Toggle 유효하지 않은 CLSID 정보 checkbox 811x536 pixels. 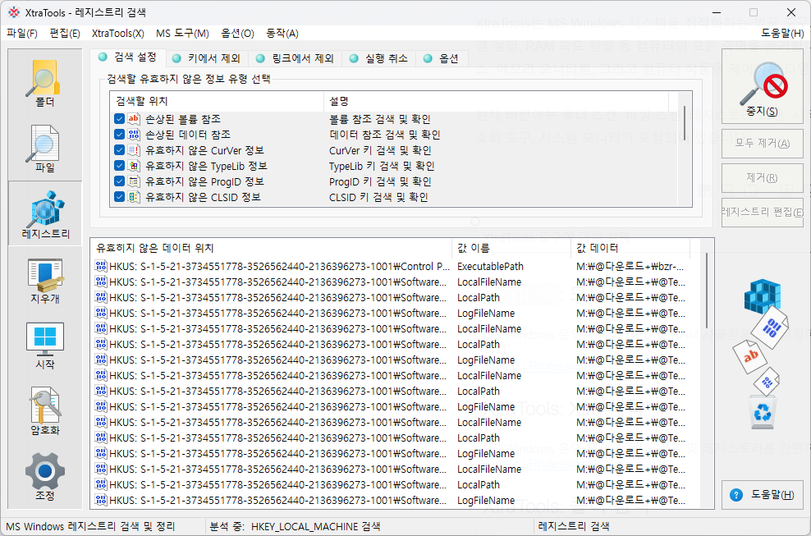(x=120, y=197)
